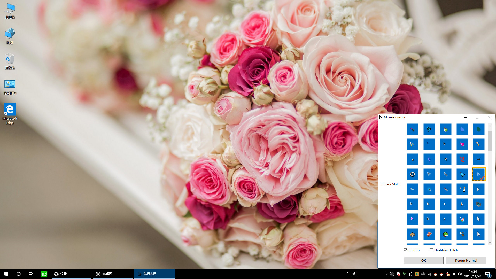
Task: Select the pink flag cursor style
Action: (x=413, y=219)
